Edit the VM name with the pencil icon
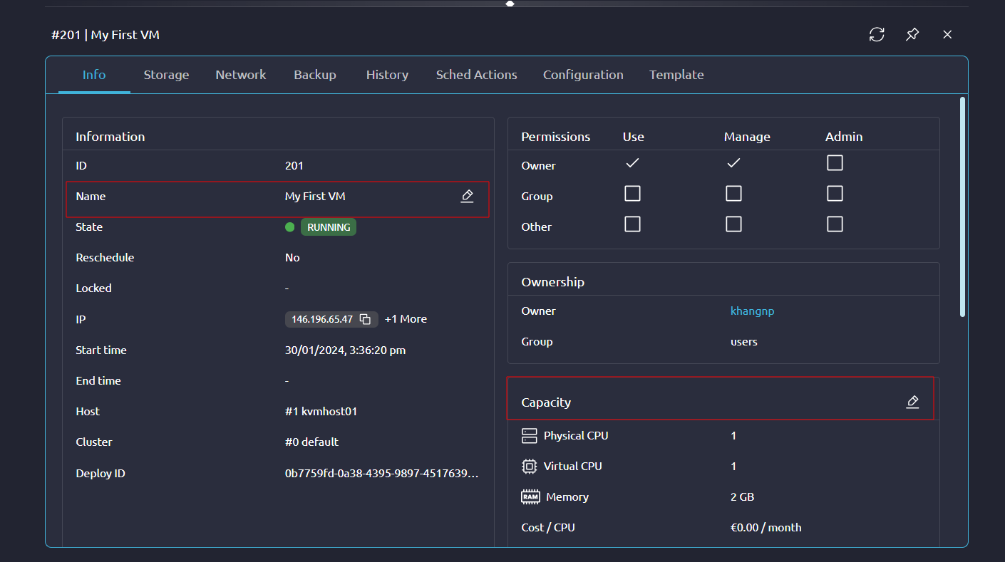1005x562 pixels. pos(467,196)
